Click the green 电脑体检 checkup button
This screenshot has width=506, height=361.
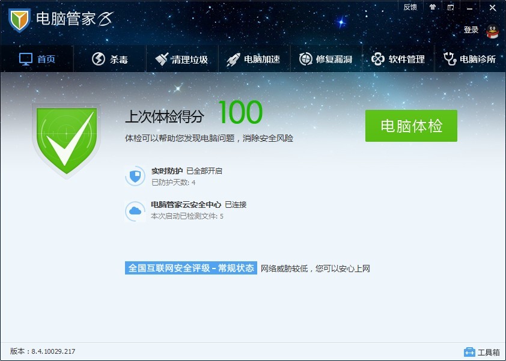pyautogui.click(x=411, y=126)
